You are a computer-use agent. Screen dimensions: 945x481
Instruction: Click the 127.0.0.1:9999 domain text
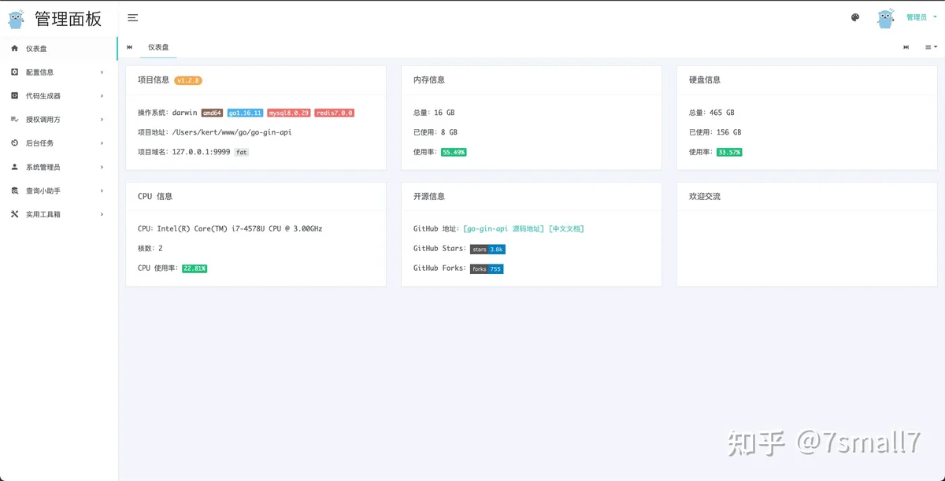pos(201,152)
